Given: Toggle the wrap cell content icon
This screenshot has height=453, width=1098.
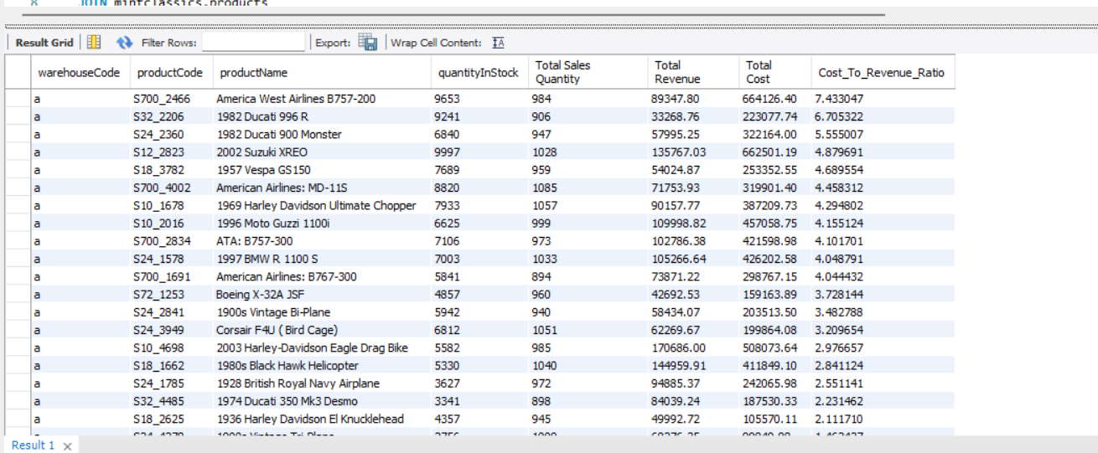Looking at the screenshot, I should tap(497, 43).
